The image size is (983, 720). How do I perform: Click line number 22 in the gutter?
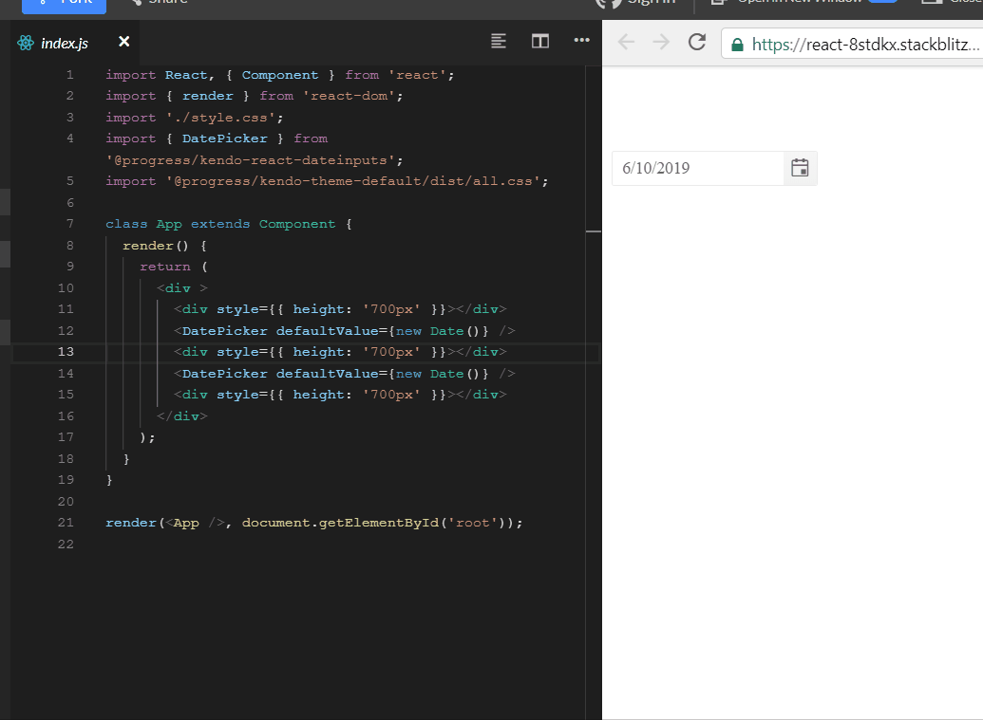click(66, 545)
